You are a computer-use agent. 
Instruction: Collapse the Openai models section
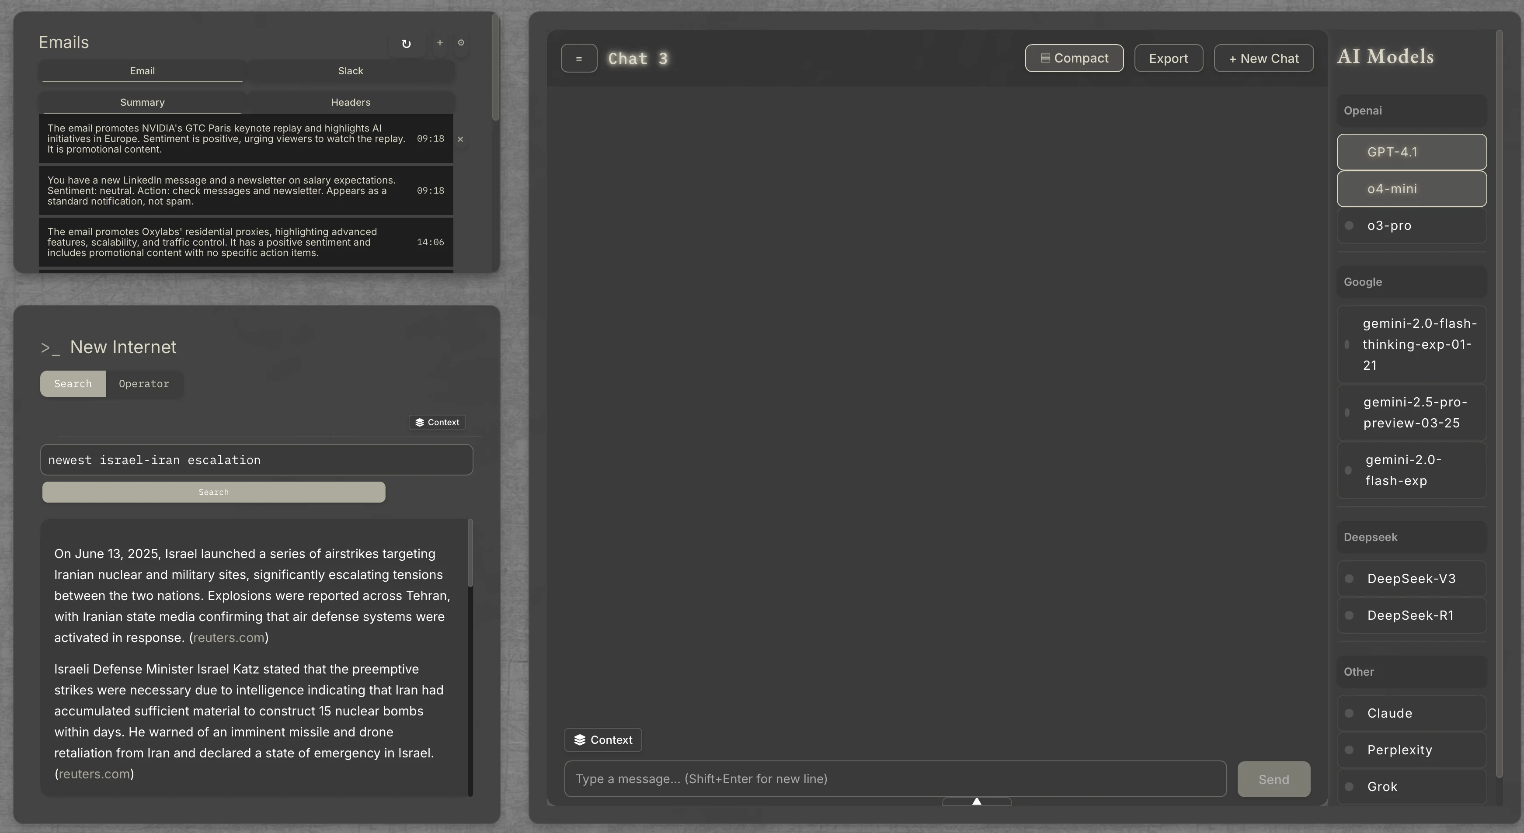1412,111
